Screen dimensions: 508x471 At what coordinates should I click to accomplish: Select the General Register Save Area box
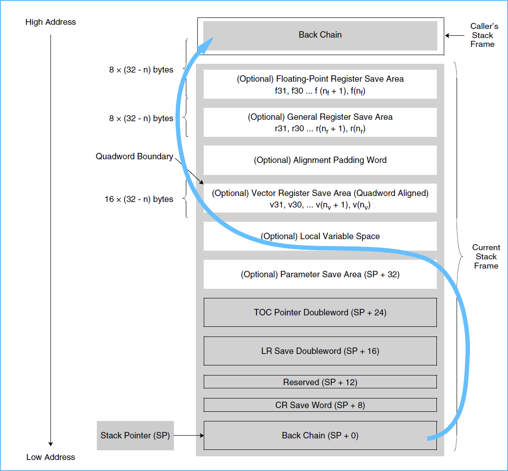tap(320, 122)
